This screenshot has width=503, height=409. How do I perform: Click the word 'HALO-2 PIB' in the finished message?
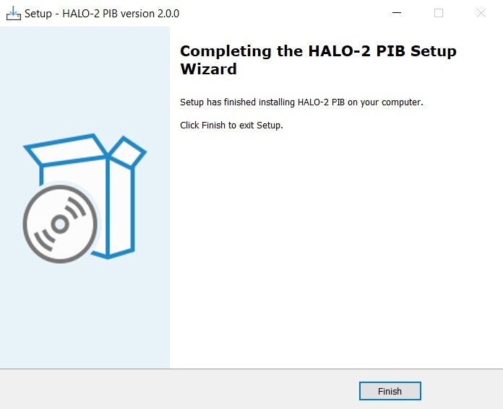(321, 102)
